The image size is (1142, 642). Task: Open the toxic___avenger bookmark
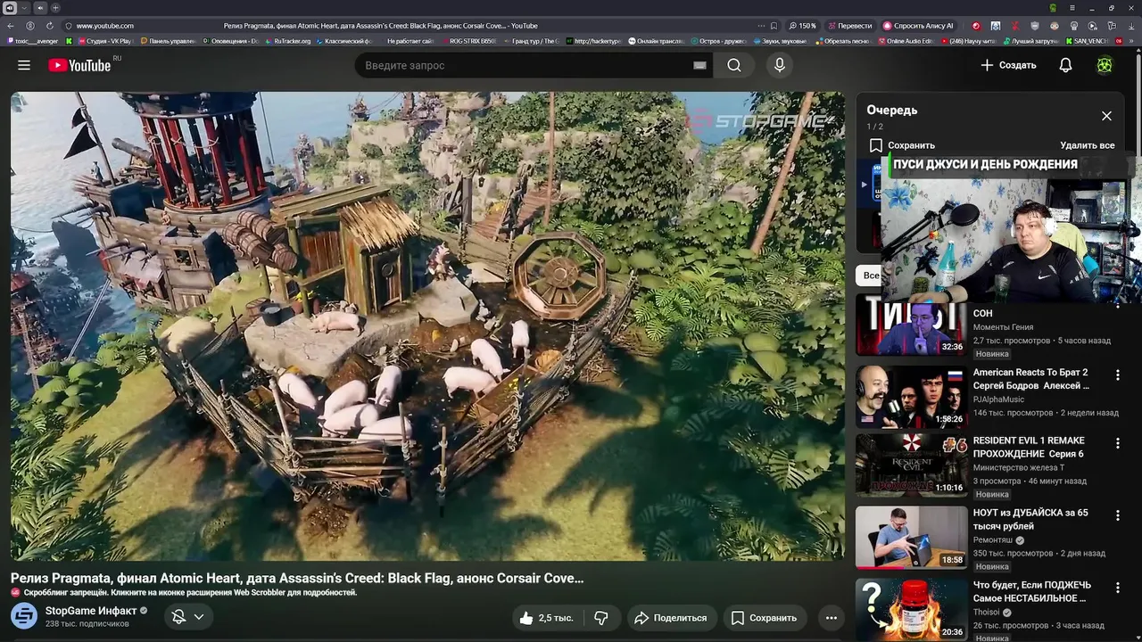point(33,41)
